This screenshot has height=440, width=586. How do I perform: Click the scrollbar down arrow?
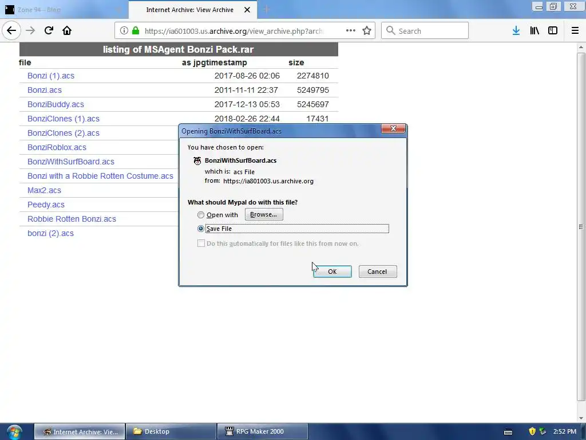581,418
